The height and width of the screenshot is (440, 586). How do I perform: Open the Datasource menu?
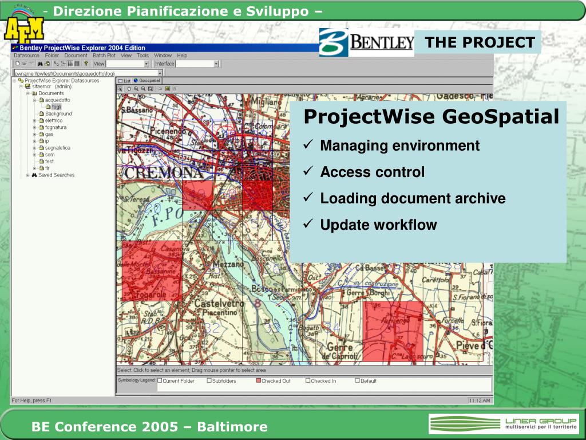point(26,56)
